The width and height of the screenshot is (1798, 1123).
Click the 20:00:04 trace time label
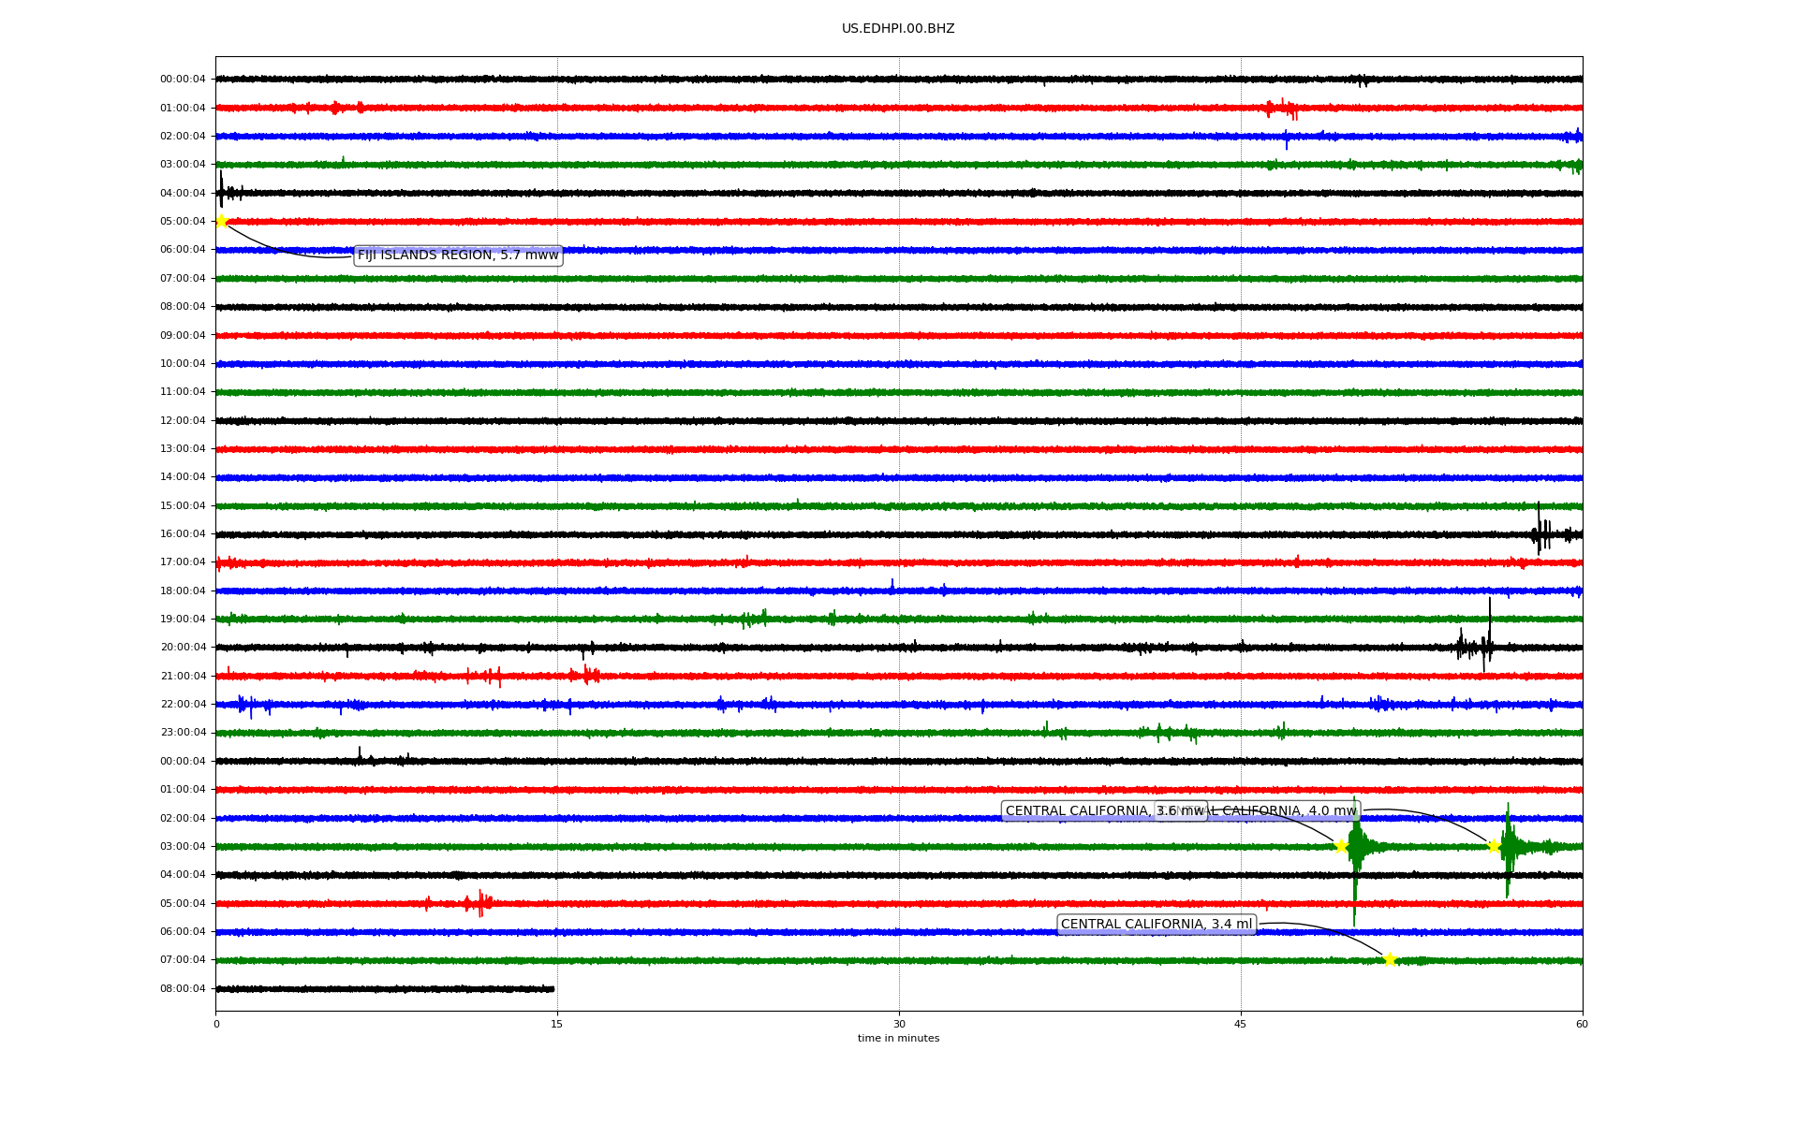click(183, 648)
